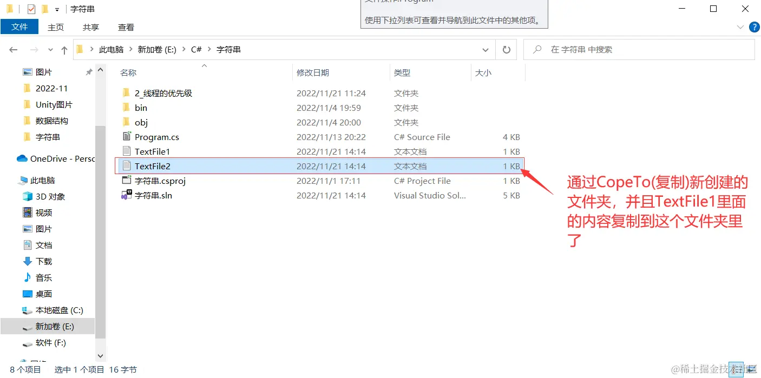Open the bin folder

click(140, 108)
